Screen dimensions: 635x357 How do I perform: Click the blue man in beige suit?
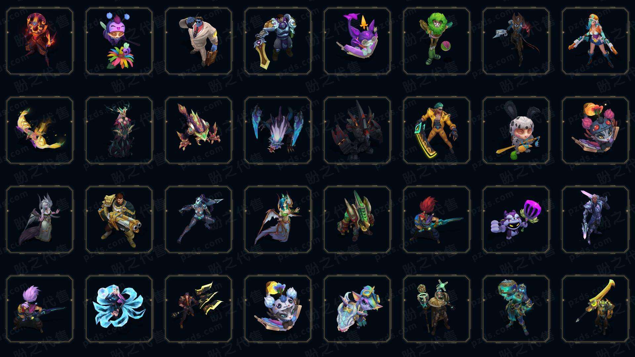click(198, 41)
